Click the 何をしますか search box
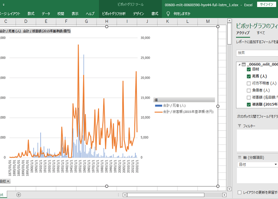The image size is (278, 199). 182,14
